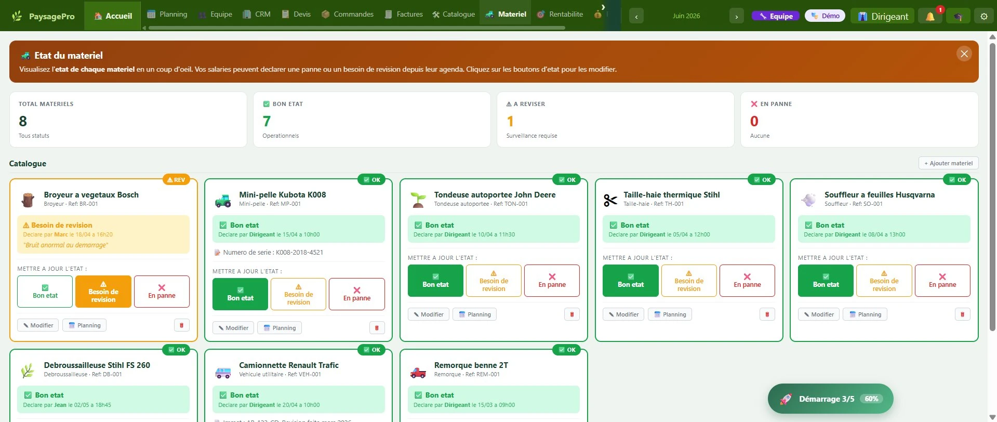Click tractor icon in Etat du materiel header
997x422 pixels.
click(25, 56)
